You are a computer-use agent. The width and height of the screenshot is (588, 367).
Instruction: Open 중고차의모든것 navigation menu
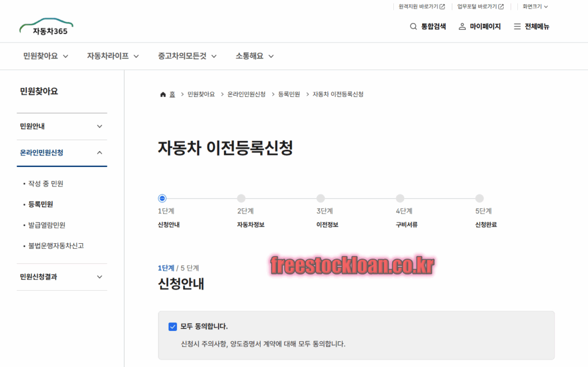click(187, 56)
